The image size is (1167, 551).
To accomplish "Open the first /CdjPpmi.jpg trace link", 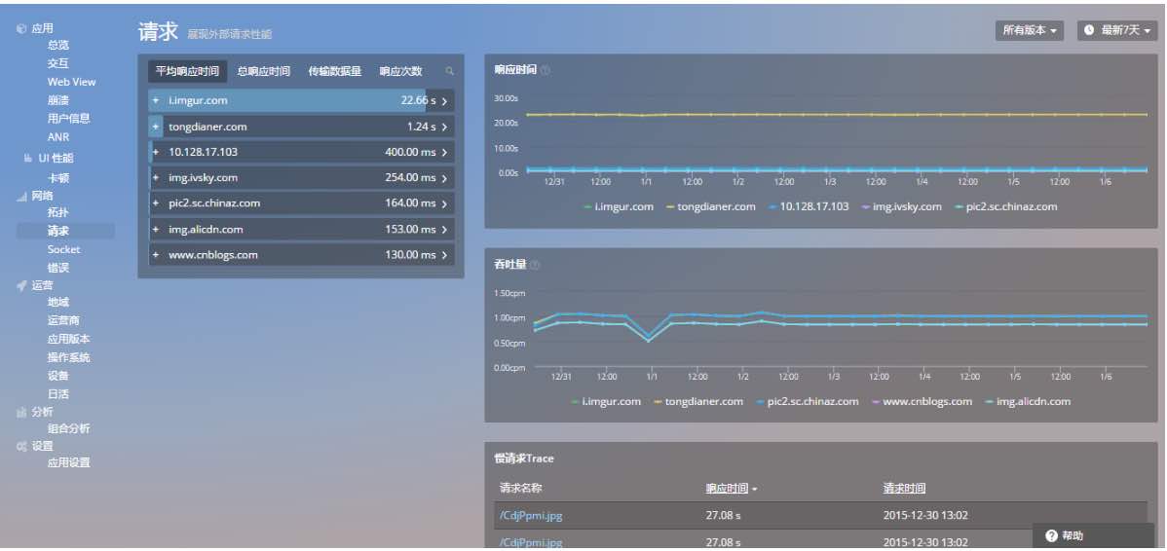I will pos(530,515).
